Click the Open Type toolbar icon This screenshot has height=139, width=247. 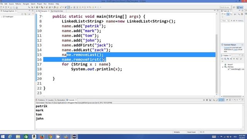pos(54,7)
